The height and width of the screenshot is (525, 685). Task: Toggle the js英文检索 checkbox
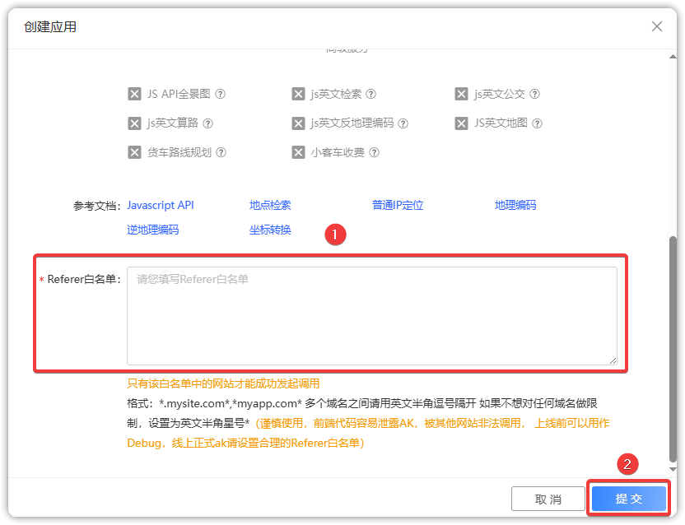pos(298,95)
